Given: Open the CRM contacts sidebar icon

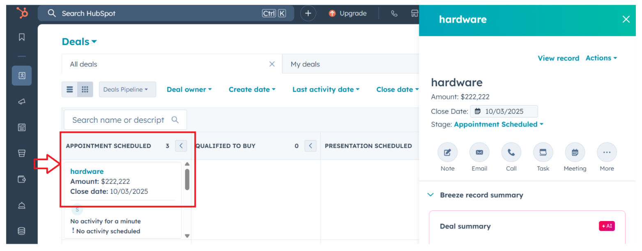Looking at the screenshot, I should tap(22, 76).
